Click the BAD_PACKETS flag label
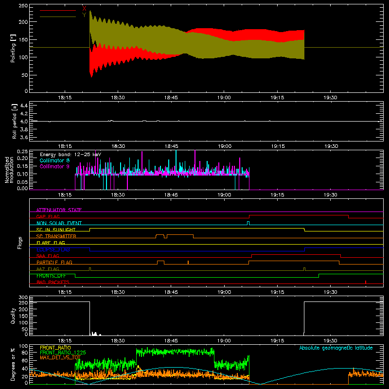Screen dimensions: 389x389 point(53,282)
